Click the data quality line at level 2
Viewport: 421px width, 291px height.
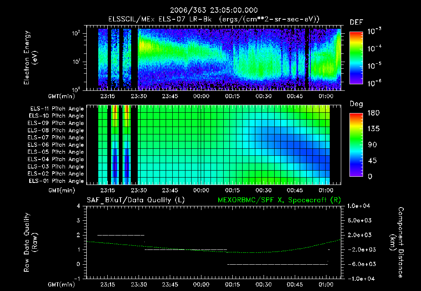(121, 235)
